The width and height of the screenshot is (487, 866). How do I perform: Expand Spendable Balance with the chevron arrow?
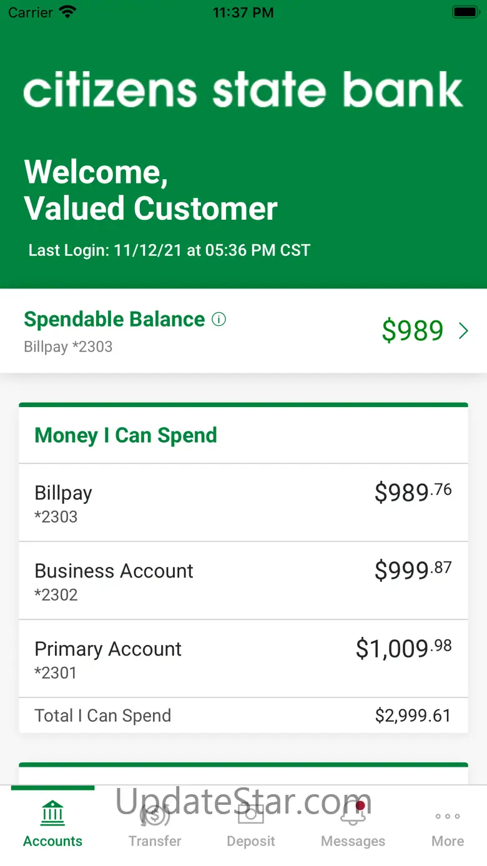point(463,331)
